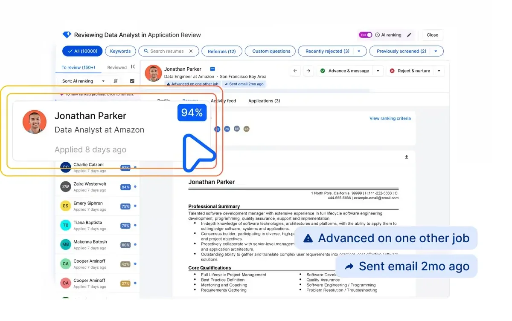Click the Data Engineer at Amazon text
The width and height of the screenshot is (512, 321).
(x=189, y=77)
